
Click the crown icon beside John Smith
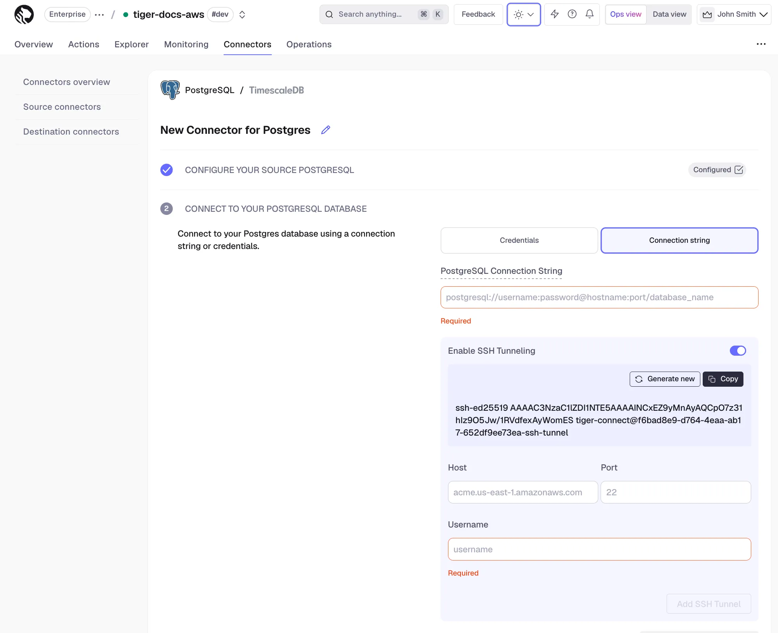[707, 14]
